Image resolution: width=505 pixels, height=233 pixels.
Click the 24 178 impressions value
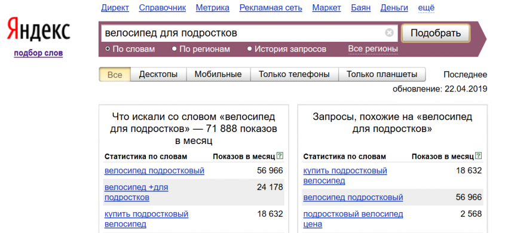[x=270, y=187]
